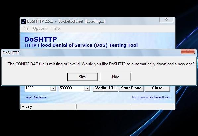Click Não to decline download
This screenshot has height=136, width=198.
click(116, 77)
